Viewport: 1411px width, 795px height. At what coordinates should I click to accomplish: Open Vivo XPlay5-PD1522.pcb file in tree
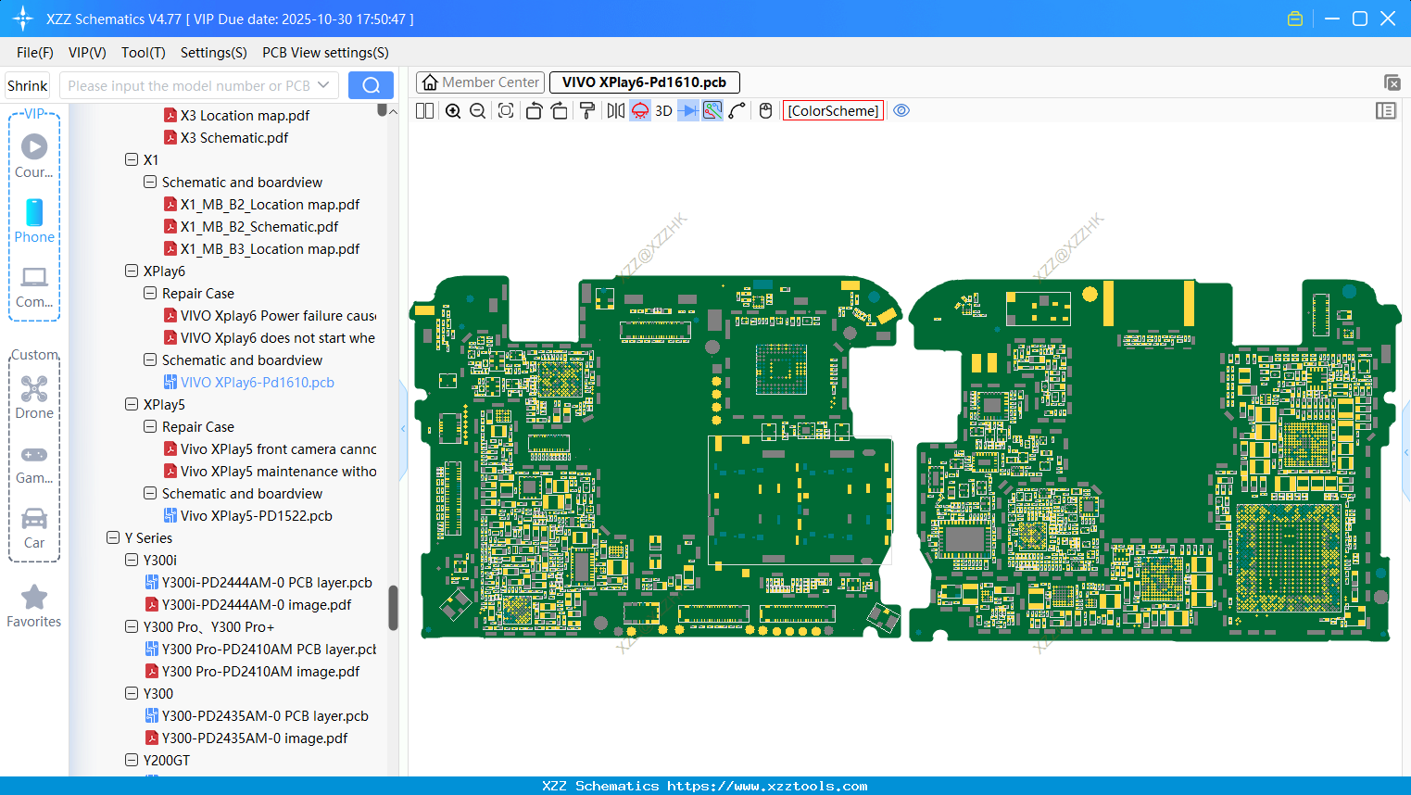pos(256,516)
